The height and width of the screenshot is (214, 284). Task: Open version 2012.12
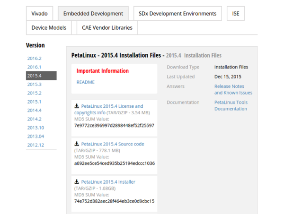pos(35,145)
